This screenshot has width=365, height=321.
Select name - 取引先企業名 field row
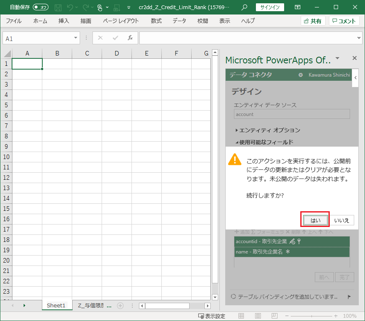(x=292, y=252)
